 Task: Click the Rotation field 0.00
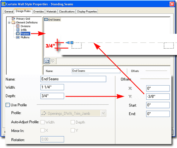(x=52, y=139)
